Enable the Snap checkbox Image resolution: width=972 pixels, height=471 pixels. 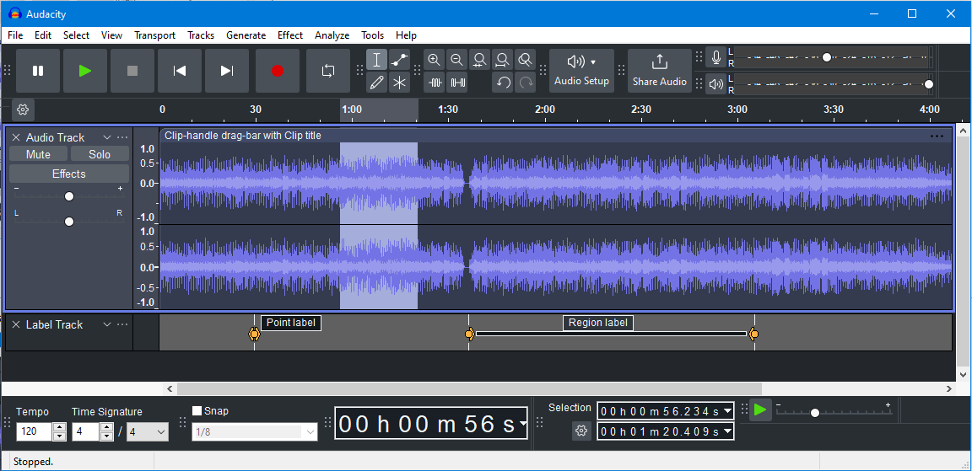click(197, 411)
